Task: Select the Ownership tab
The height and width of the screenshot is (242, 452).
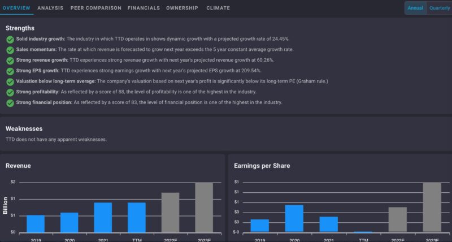Action: tap(182, 8)
